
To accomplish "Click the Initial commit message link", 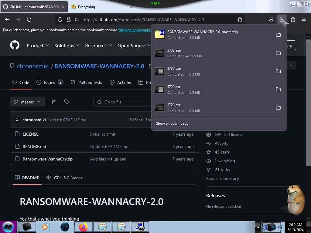I will (103, 134).
